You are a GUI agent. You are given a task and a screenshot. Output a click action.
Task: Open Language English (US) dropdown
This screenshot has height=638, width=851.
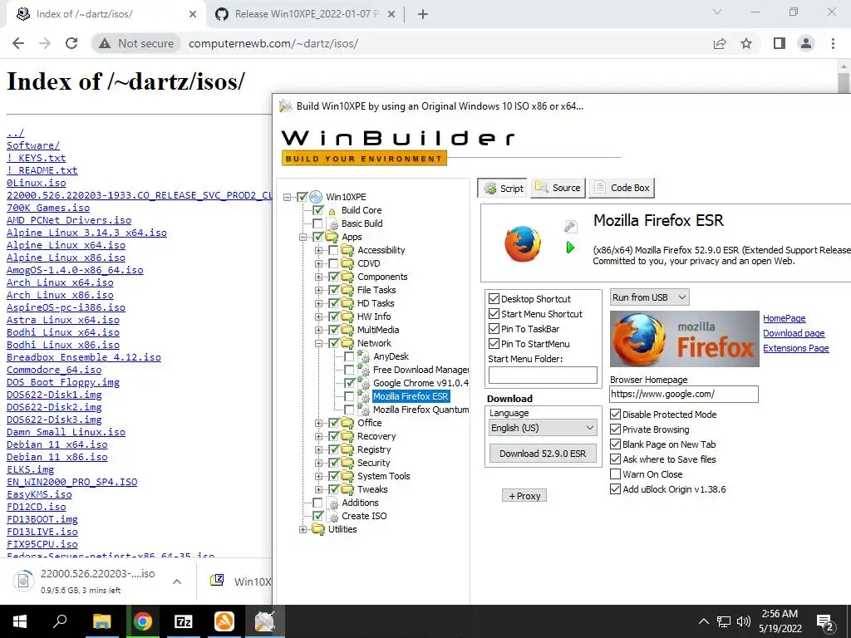click(543, 428)
